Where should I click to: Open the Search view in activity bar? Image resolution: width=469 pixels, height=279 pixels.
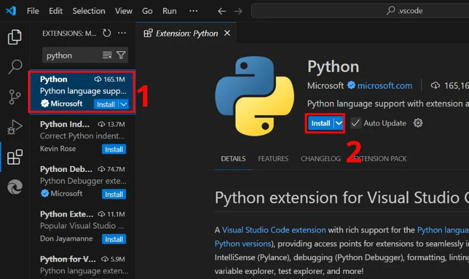(x=15, y=67)
